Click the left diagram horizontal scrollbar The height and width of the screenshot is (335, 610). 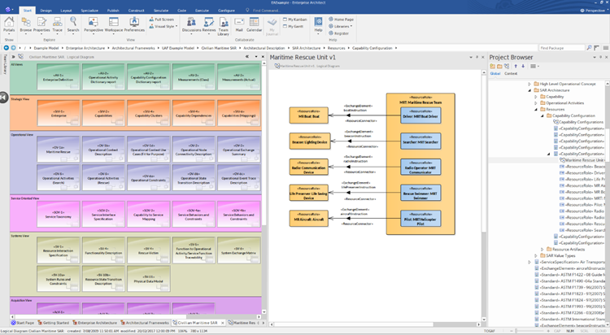[136, 317]
